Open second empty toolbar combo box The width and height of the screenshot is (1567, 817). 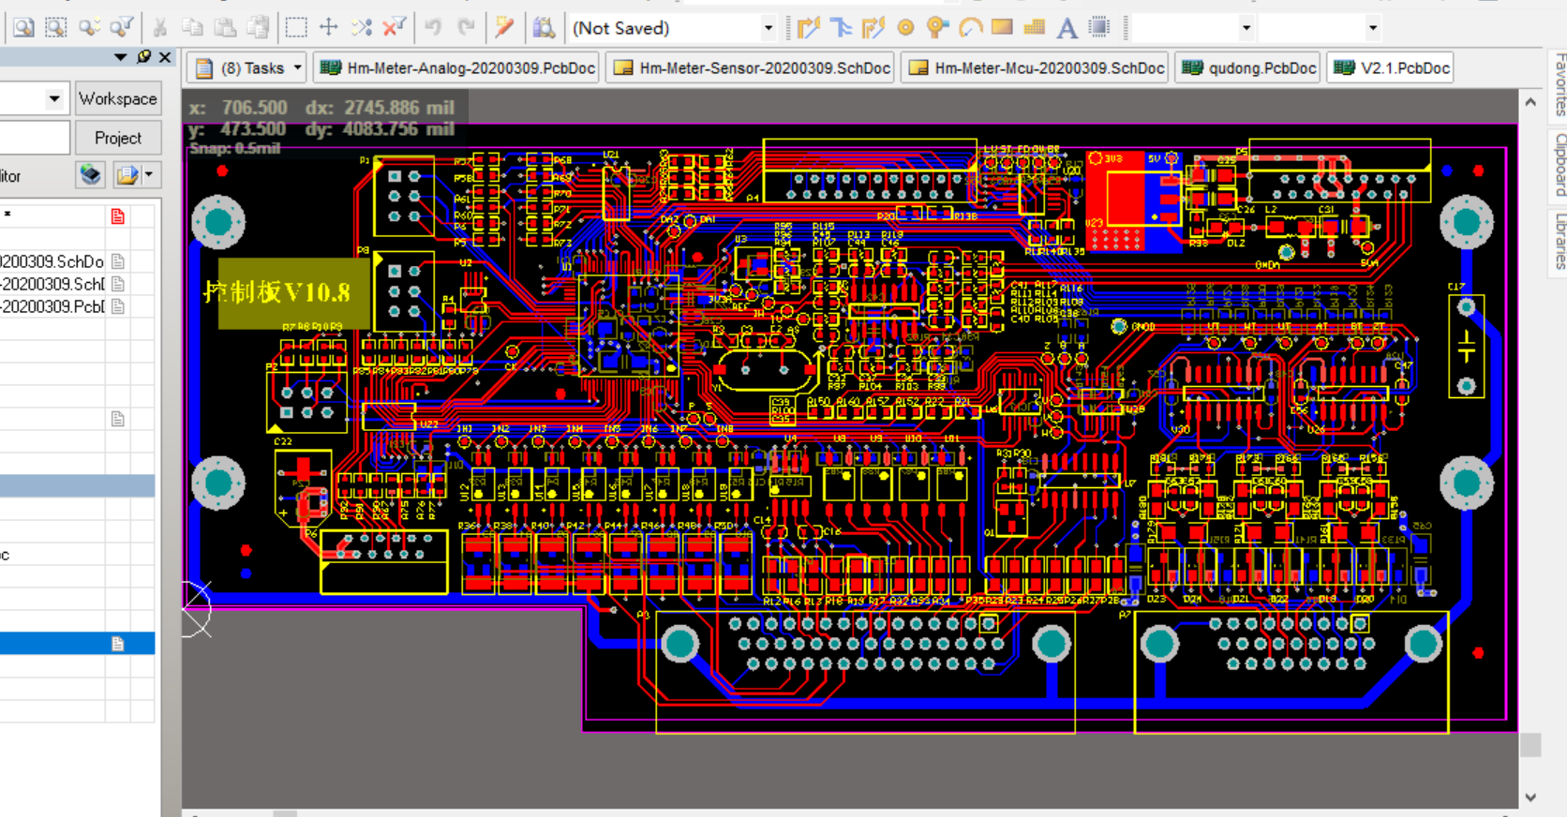(x=1372, y=28)
